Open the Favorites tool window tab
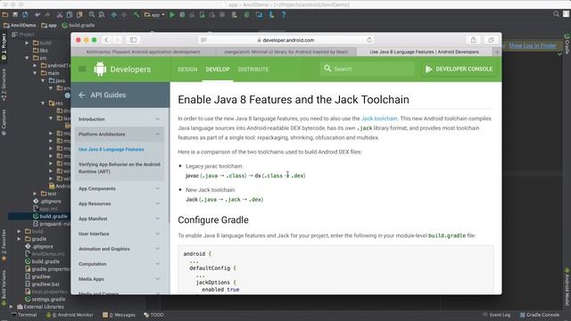 pos(4,245)
